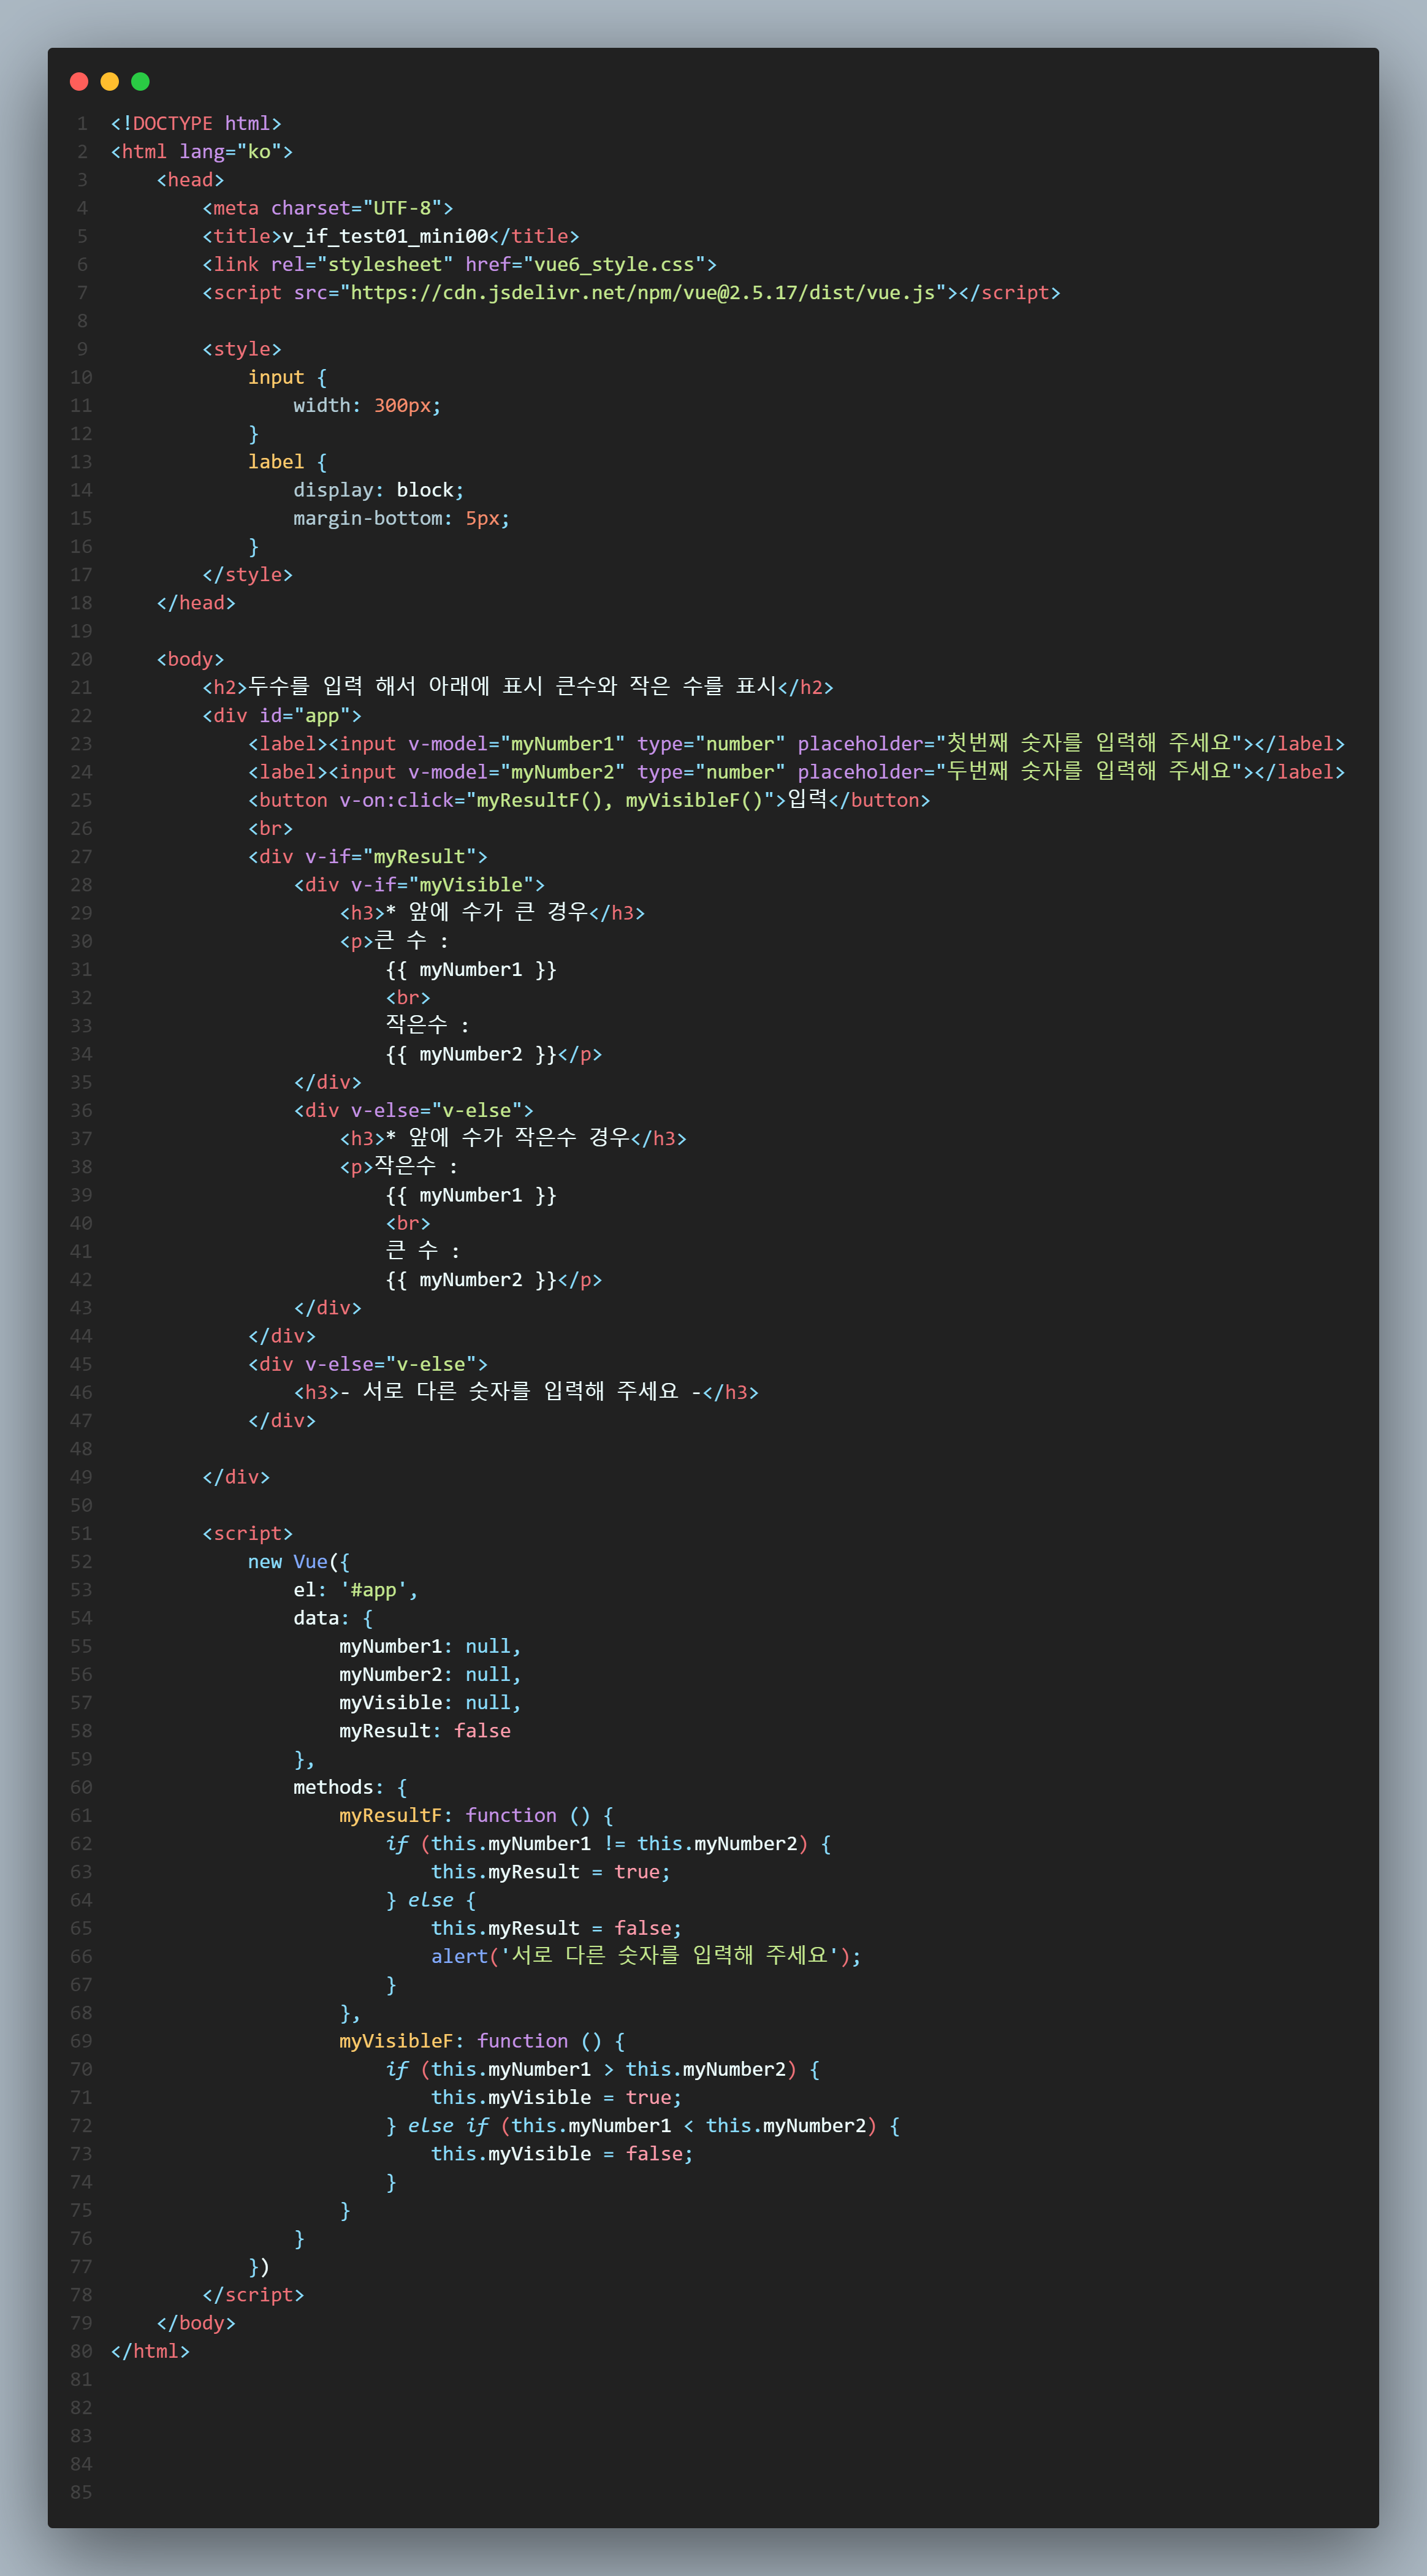
Task: Click the h3 "서로 다른 숫자를 입력해 주세요" line
Action: coord(526,1392)
